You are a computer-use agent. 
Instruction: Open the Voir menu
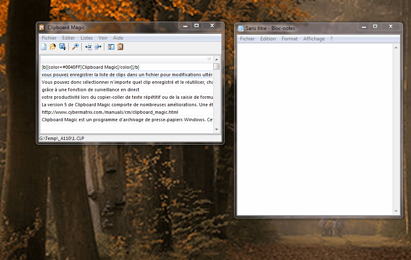(103, 38)
